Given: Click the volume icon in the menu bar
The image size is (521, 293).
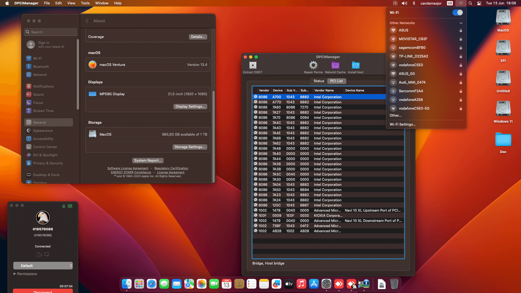Looking at the screenshot, I should click(404, 3).
